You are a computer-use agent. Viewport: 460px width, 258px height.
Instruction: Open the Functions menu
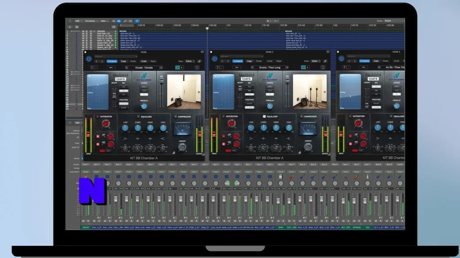91,21
